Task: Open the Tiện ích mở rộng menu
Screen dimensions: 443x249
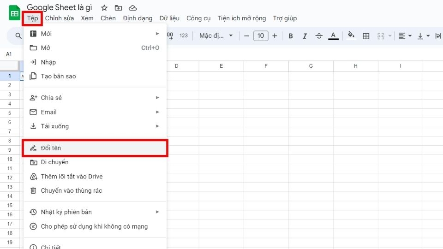Action: pyautogui.click(x=241, y=18)
